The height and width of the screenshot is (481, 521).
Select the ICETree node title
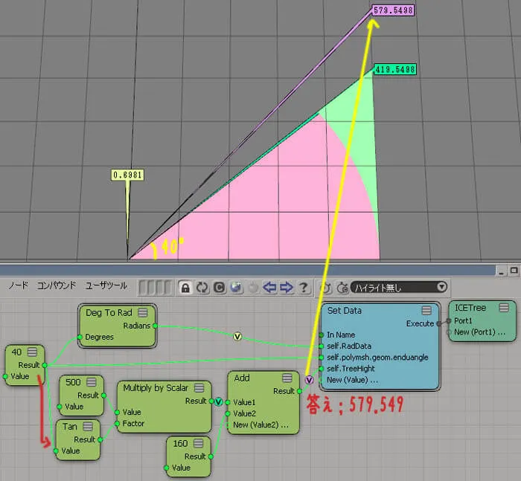point(470,308)
